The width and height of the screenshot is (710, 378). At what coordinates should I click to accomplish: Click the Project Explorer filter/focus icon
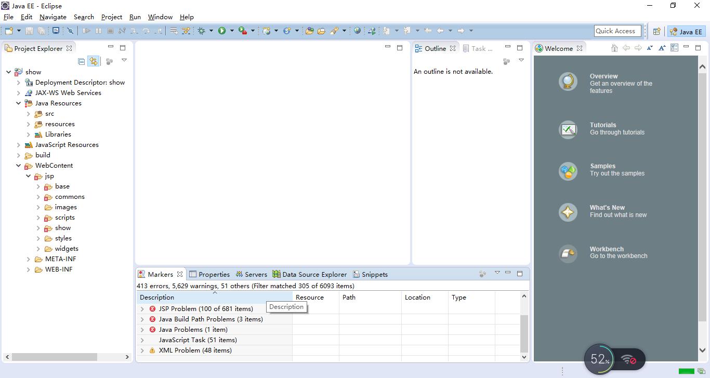(x=109, y=61)
